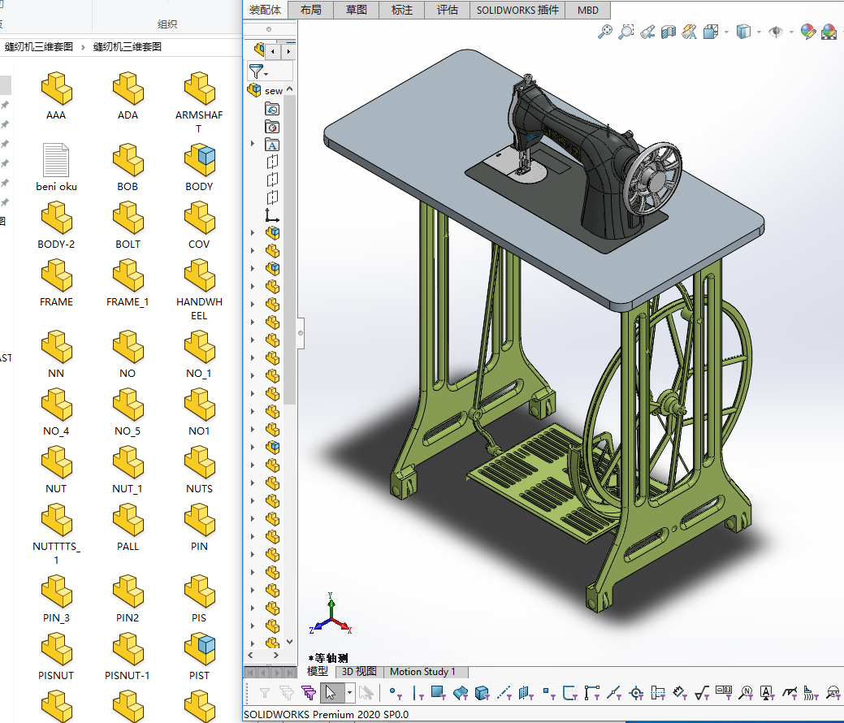Click the Annotations folder icon in tree

point(273,145)
